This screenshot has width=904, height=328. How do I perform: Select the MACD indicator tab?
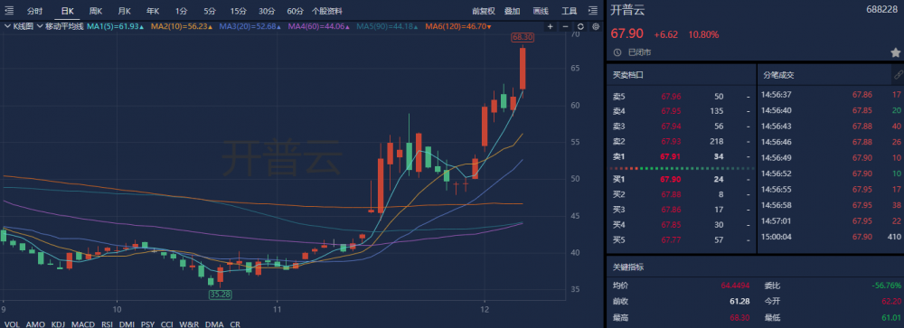click(x=83, y=324)
